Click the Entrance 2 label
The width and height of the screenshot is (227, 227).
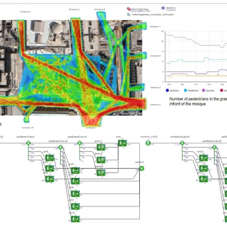point(156,105)
